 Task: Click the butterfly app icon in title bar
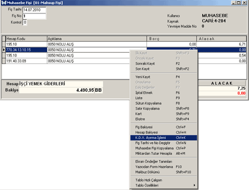pos(3,2)
